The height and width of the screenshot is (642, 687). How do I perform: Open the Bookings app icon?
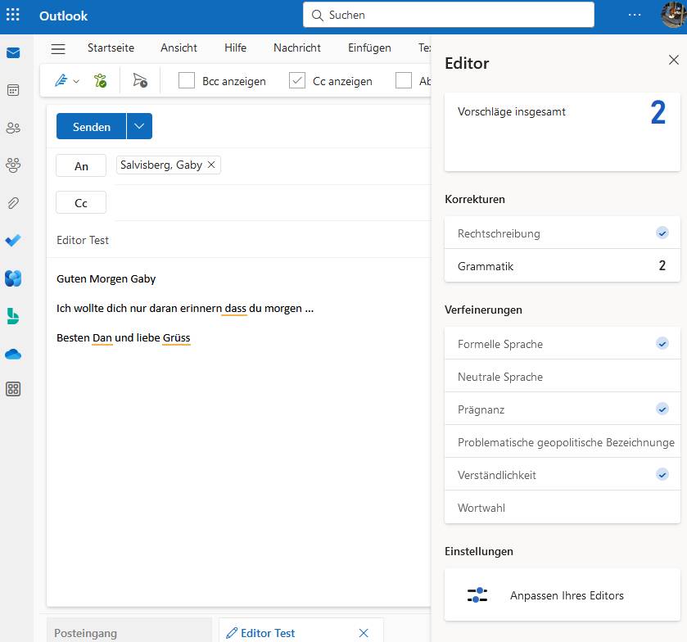[13, 316]
